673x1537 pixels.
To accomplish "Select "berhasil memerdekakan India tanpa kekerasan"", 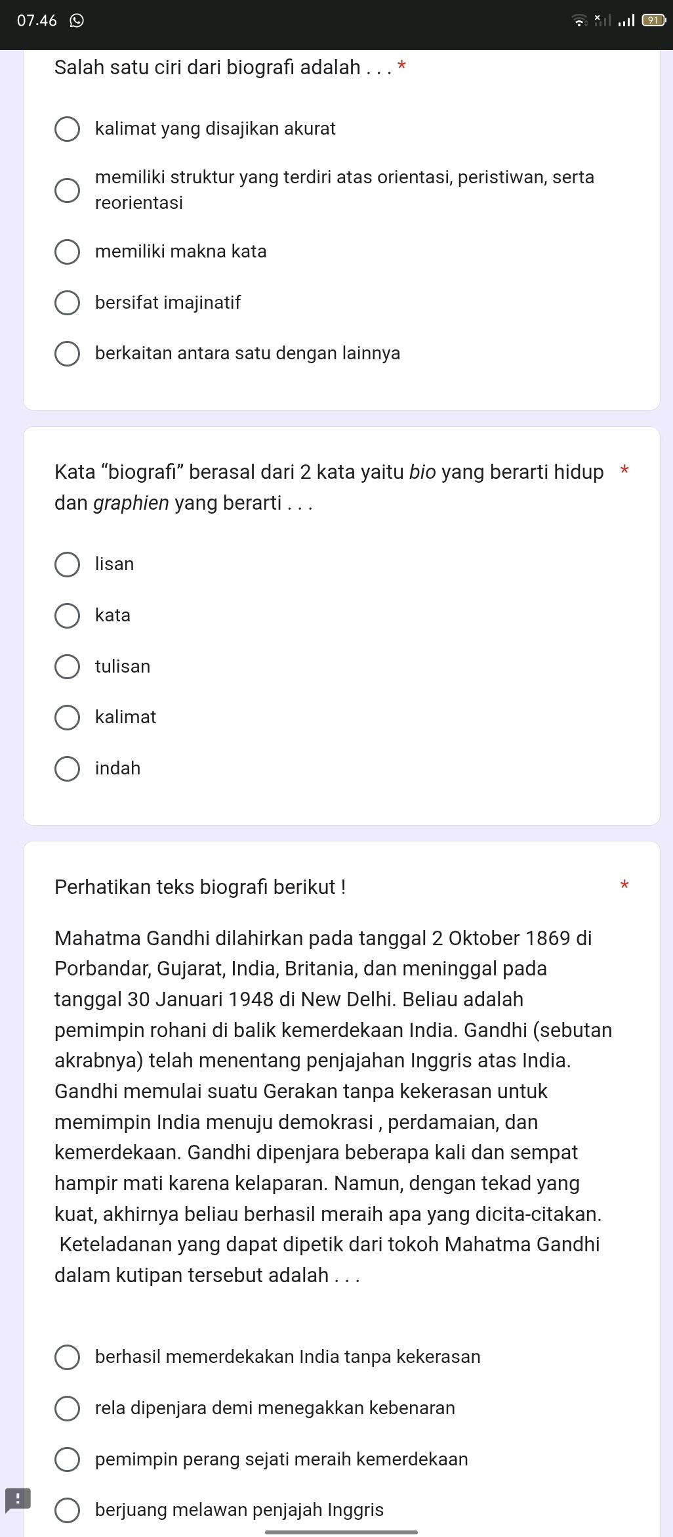I will click(x=68, y=1357).
